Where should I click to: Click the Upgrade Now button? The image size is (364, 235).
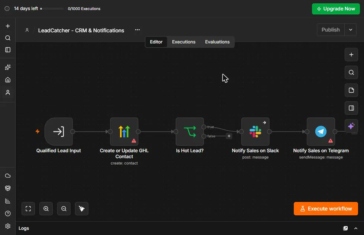(x=336, y=9)
